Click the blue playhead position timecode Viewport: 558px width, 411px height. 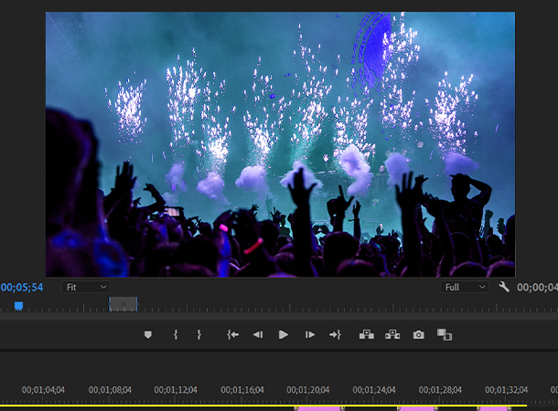(x=22, y=287)
